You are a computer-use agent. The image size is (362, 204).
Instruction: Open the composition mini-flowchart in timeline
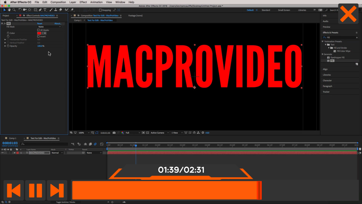73,144
